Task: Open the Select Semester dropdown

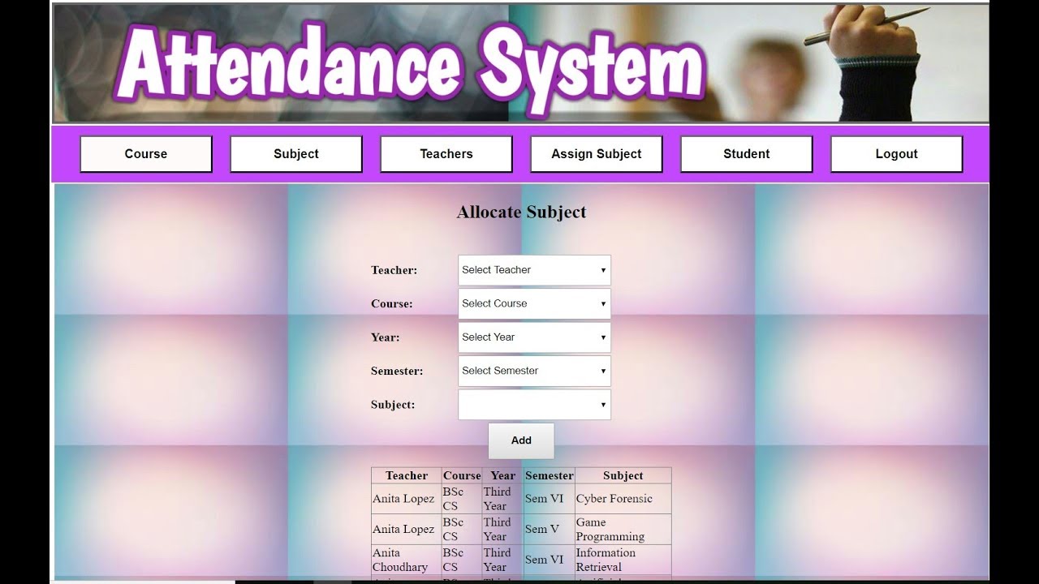Action: pos(534,371)
